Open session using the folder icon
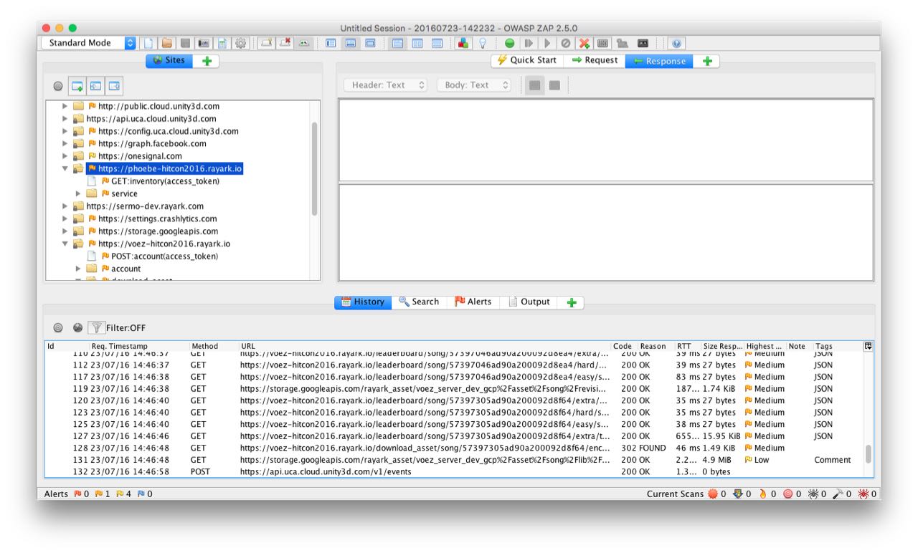Screen dimensions: 918x553 [167, 43]
